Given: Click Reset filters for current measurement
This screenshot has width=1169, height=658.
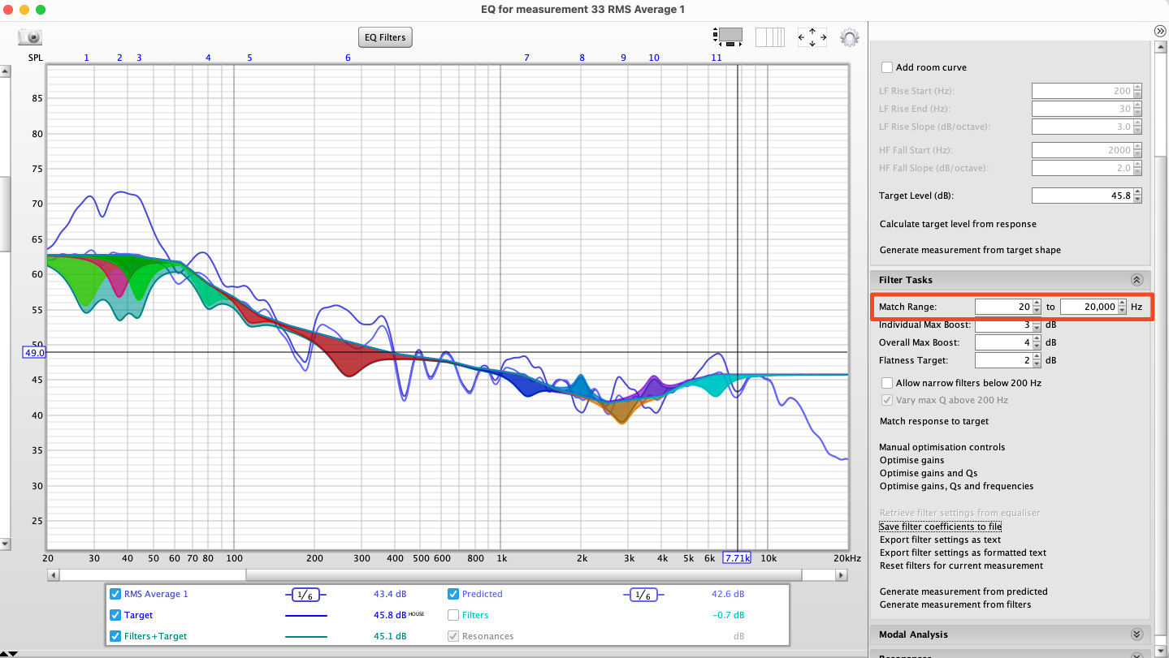Looking at the screenshot, I should click(x=961, y=566).
